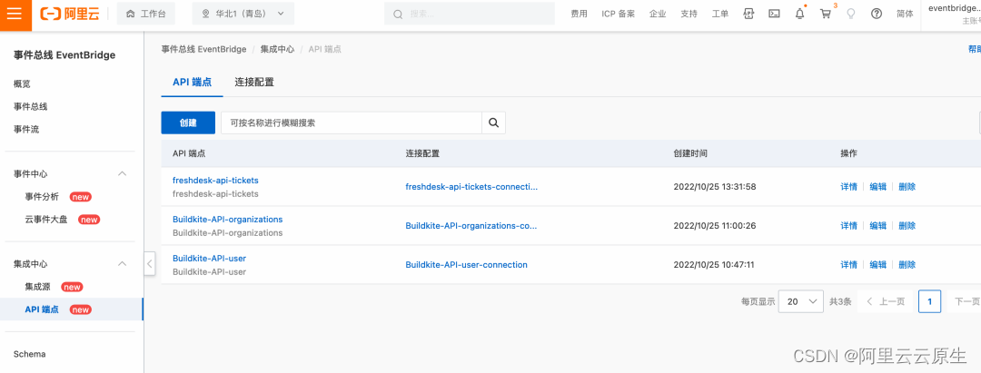Click 事件总线 EventBridge breadcrumb
The height and width of the screenshot is (373, 981).
tap(203, 49)
